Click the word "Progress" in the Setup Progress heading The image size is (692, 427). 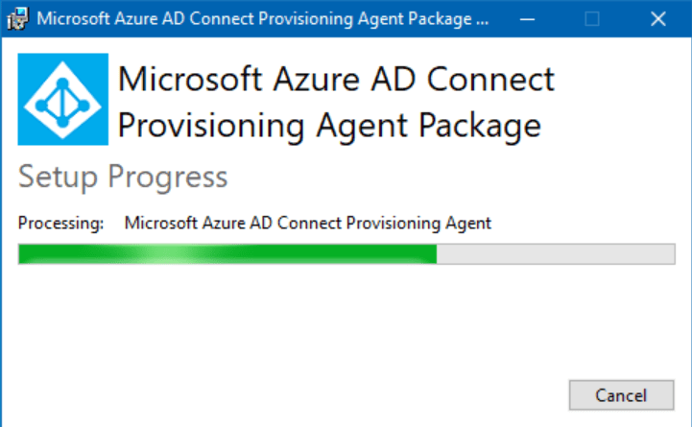point(168,178)
